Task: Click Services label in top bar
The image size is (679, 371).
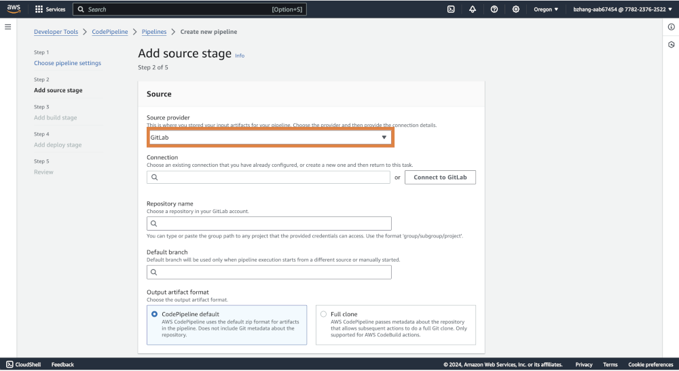Action: pyautogui.click(x=56, y=9)
